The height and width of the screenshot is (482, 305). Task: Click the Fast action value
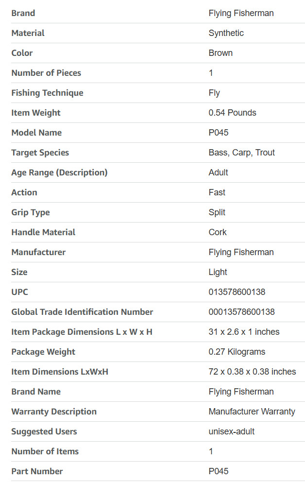click(x=217, y=192)
